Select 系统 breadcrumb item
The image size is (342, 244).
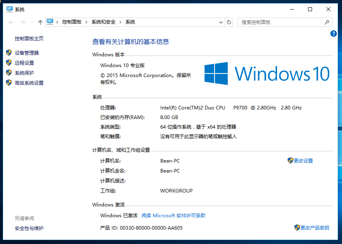(130, 22)
